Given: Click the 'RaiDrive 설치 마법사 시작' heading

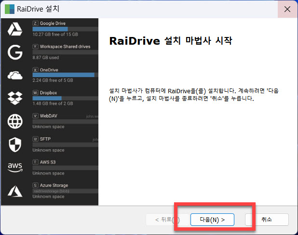Looking at the screenshot, I should 171,40.
